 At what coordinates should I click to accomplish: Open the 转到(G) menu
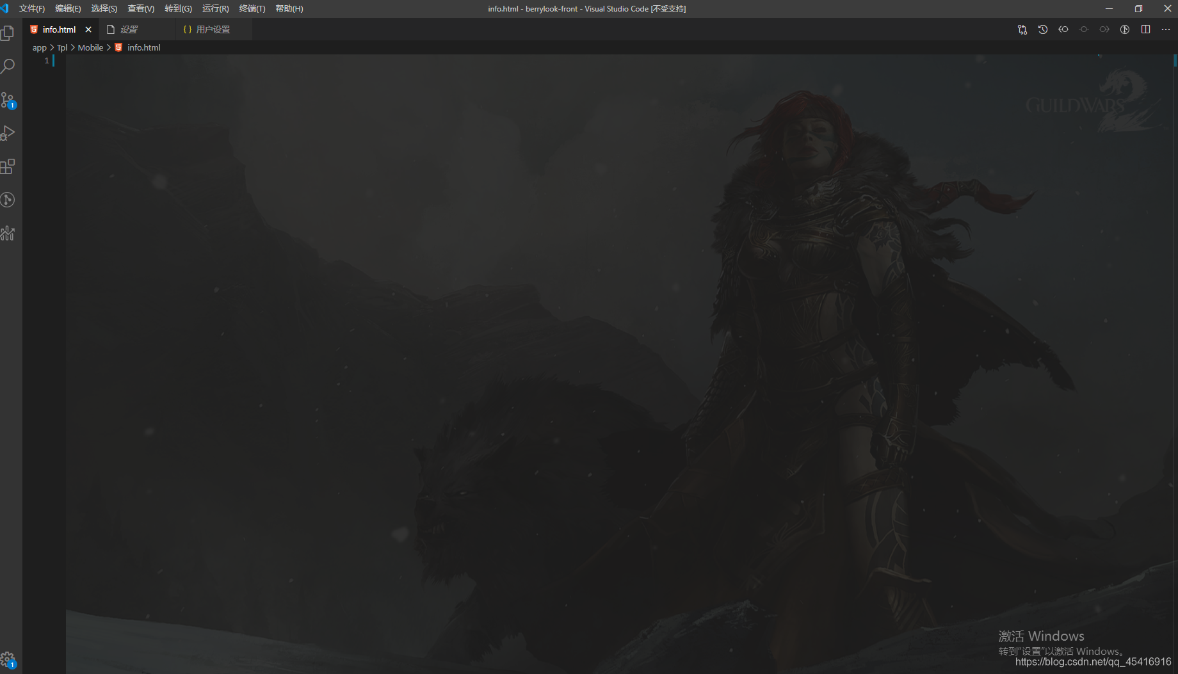pyautogui.click(x=178, y=8)
